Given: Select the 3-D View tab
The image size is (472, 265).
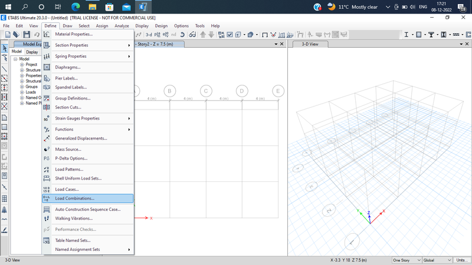Looking at the screenshot, I should [310, 44].
